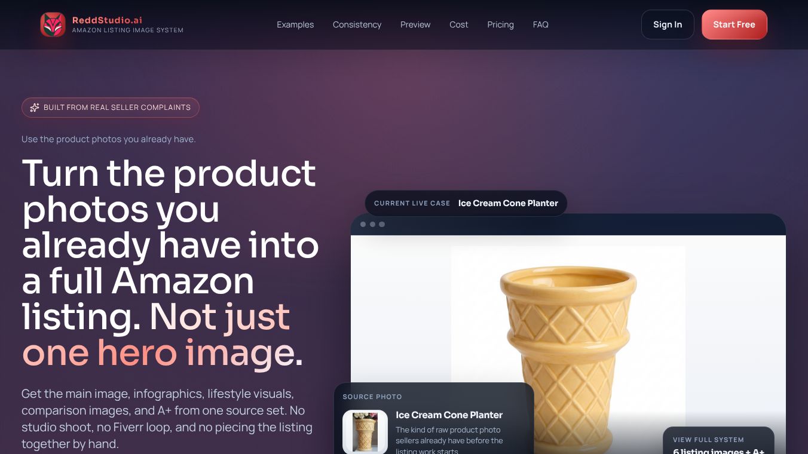Click the third window dot in mockup titlebar
Image resolution: width=808 pixels, height=454 pixels.
point(382,225)
